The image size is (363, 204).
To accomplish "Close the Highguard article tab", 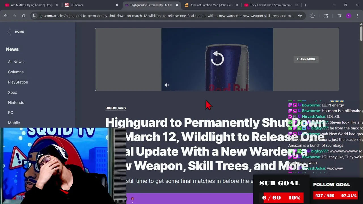I will tap(177, 5).
